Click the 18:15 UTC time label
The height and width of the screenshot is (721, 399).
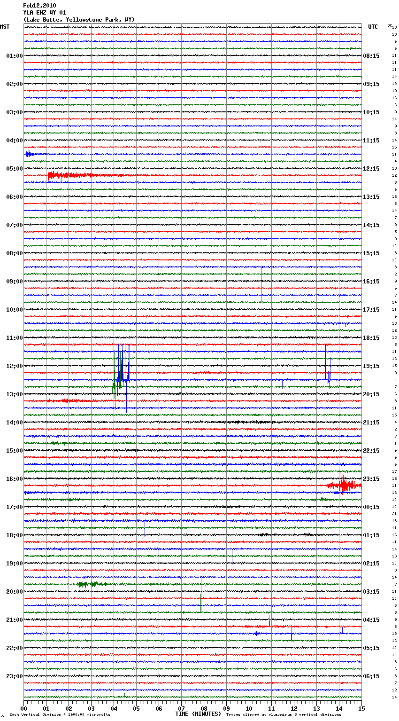click(x=371, y=338)
